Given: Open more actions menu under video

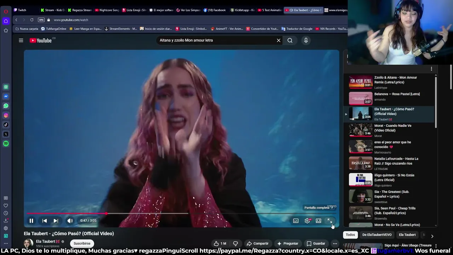Looking at the screenshot, I should click(x=335, y=243).
